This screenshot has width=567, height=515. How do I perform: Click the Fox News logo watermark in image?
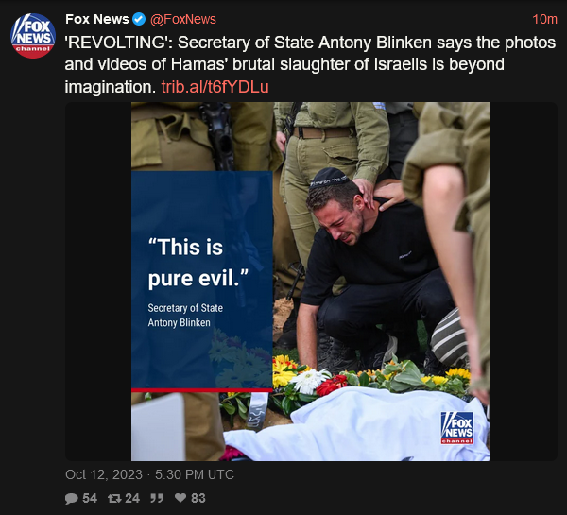pyautogui.click(x=457, y=428)
